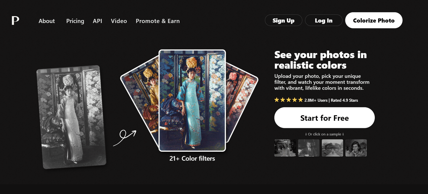Choose the man at desk sample photo

[x=309, y=148]
